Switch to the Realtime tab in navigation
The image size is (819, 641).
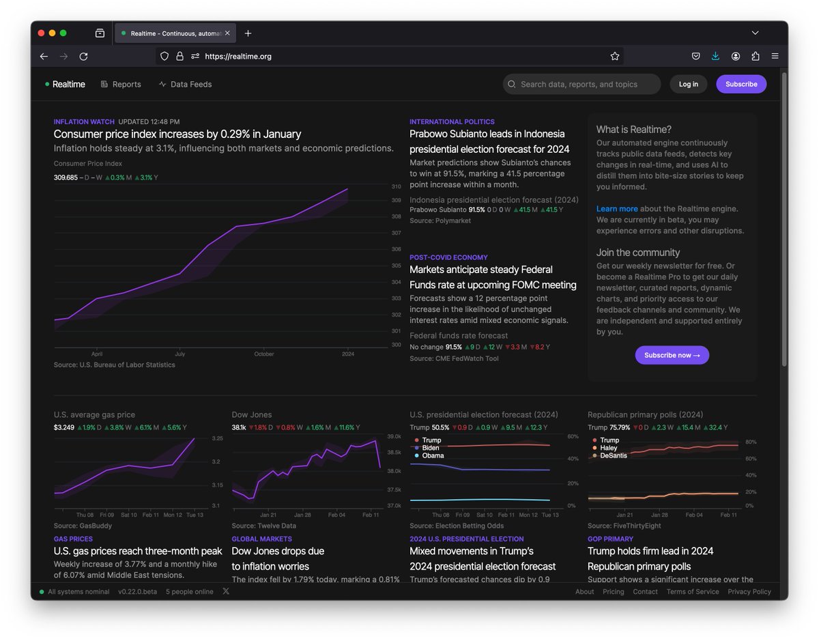click(x=68, y=84)
